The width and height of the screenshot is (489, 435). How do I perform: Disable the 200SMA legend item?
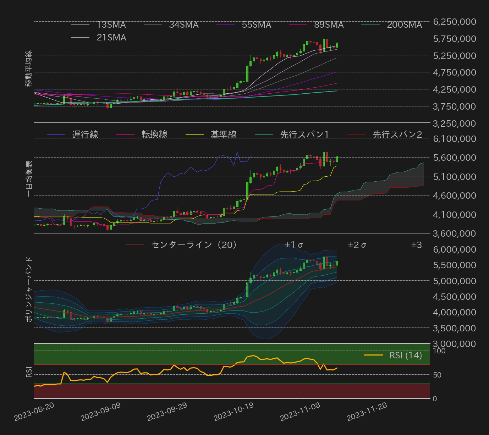coord(404,25)
